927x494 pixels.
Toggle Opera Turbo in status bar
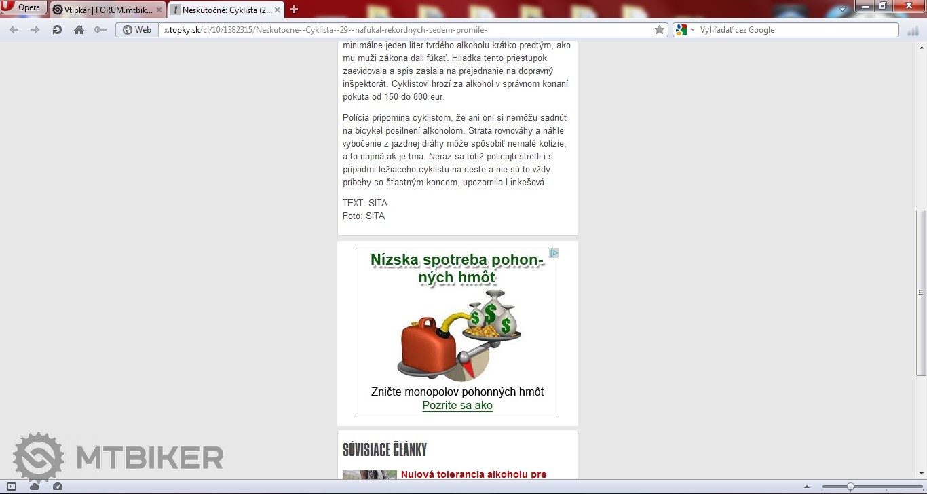tap(58, 487)
